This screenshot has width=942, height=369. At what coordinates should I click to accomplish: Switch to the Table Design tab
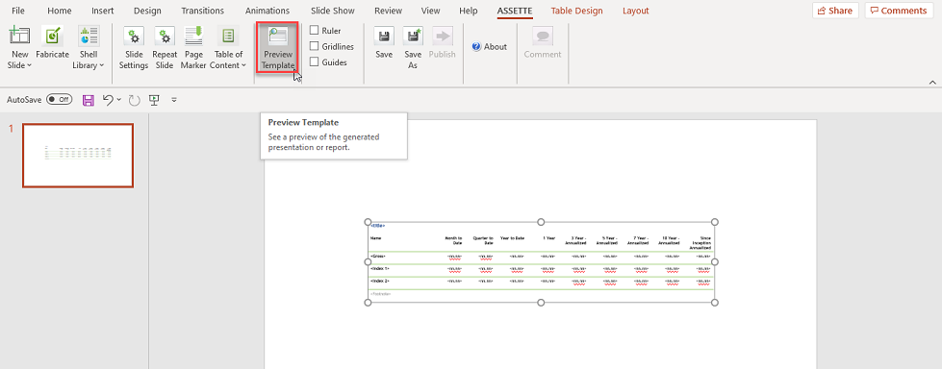pyautogui.click(x=576, y=11)
